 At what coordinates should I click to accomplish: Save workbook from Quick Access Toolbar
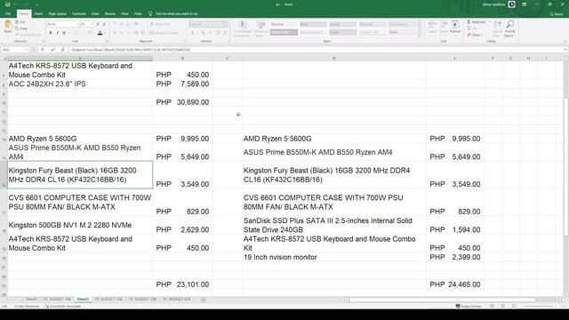click(8, 4)
